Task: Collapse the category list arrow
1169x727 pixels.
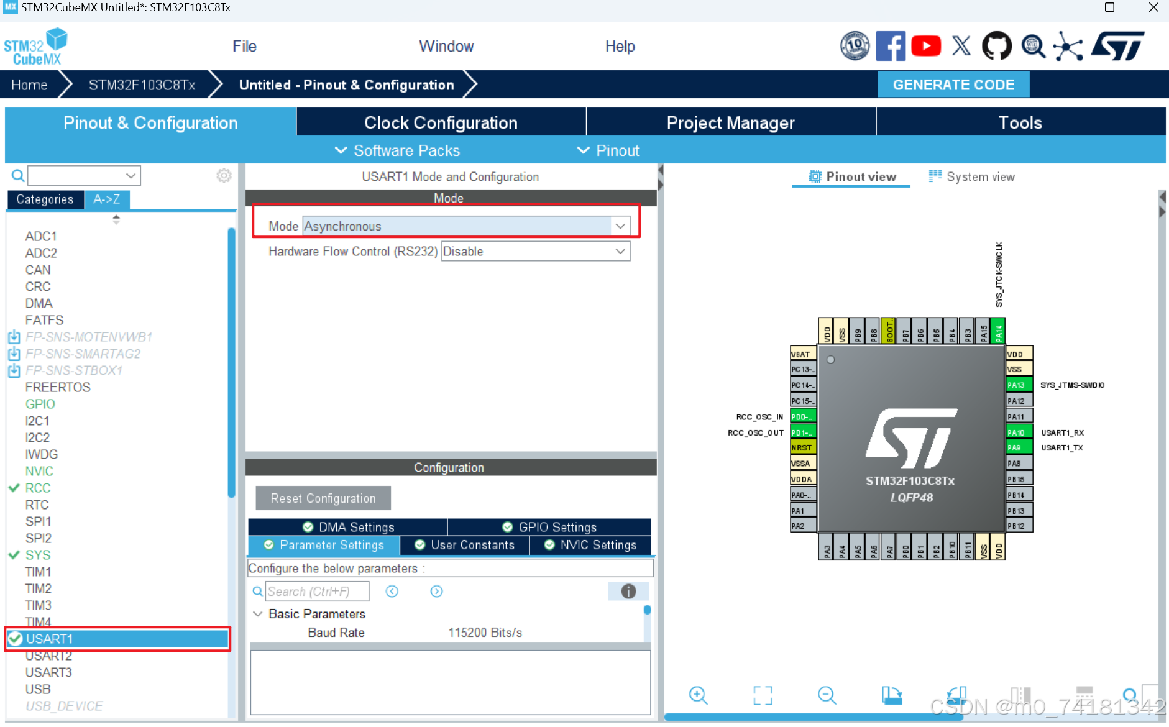Action: (116, 219)
